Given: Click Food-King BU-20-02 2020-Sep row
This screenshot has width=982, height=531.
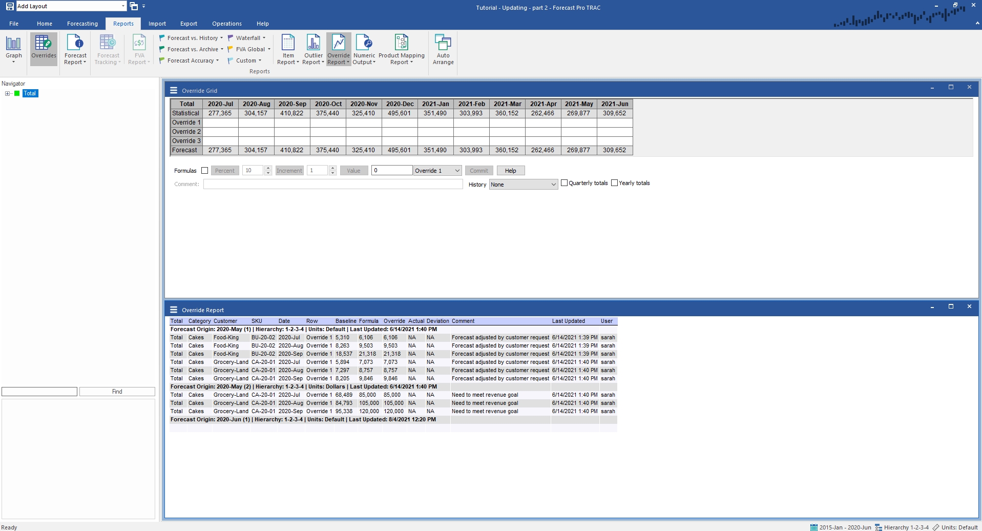Looking at the screenshot, I should (x=393, y=354).
